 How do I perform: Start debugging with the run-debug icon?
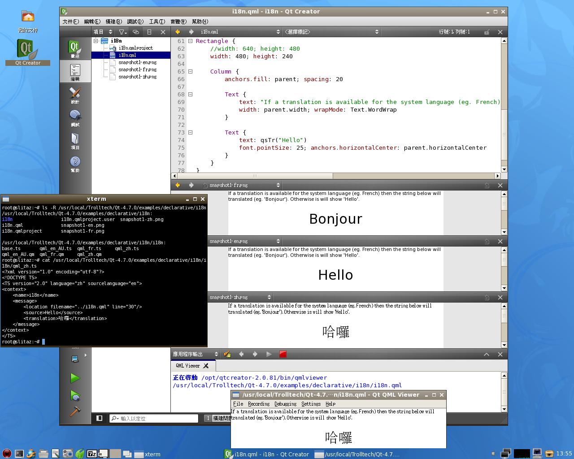pos(75,395)
